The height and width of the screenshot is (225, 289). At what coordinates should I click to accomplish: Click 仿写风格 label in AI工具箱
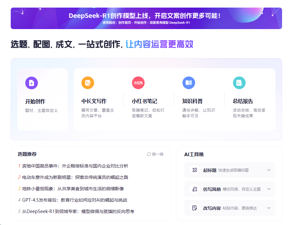tap(212, 189)
